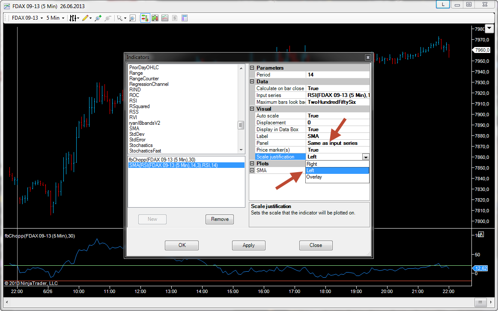Screen dimensions: 498x311
Task: Click the chart horizontal scrollbar thumb
Action: coord(480,302)
